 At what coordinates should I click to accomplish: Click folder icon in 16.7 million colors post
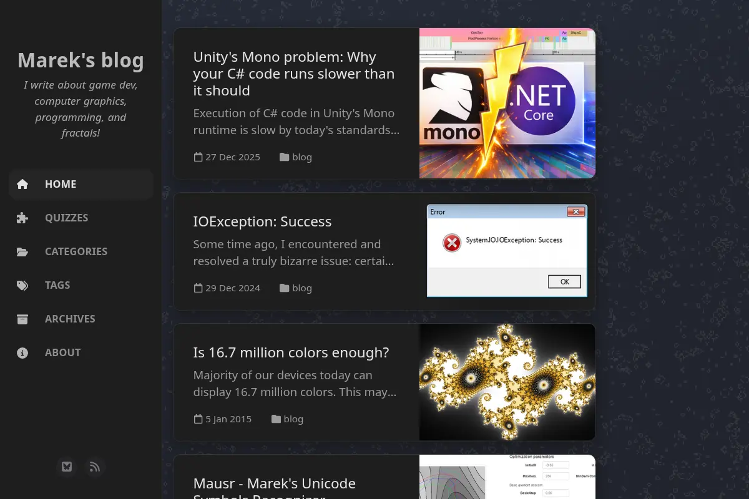(x=276, y=419)
